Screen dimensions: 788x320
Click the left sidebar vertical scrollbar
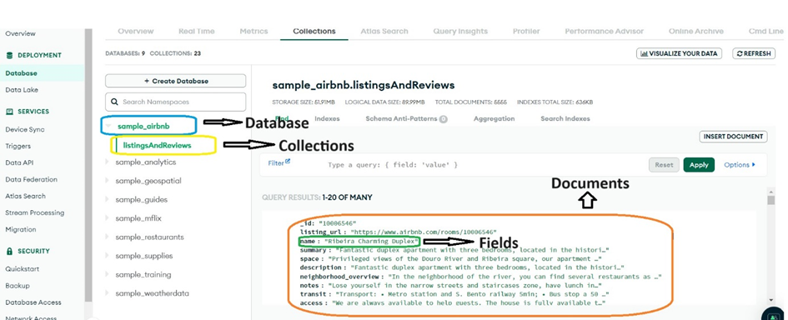88,166
